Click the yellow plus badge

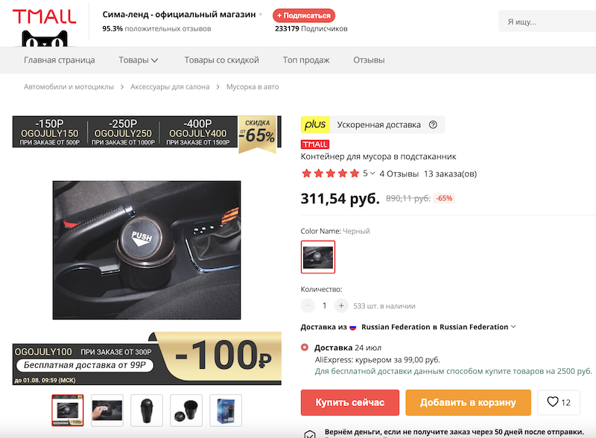[x=315, y=124]
